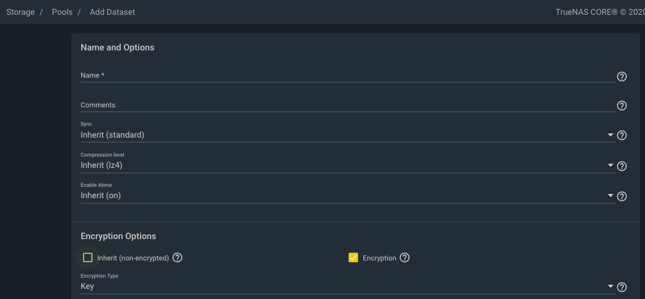Click the Encryption label text
Image resolution: width=645 pixels, height=299 pixels.
coord(379,258)
